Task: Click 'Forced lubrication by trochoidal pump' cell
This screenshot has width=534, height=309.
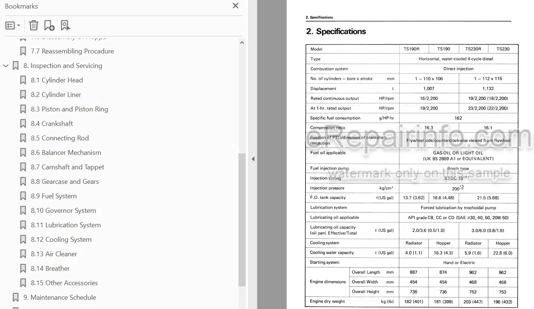Action: click(x=458, y=208)
